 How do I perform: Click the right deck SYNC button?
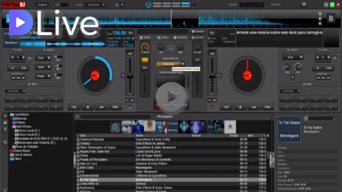point(268,107)
